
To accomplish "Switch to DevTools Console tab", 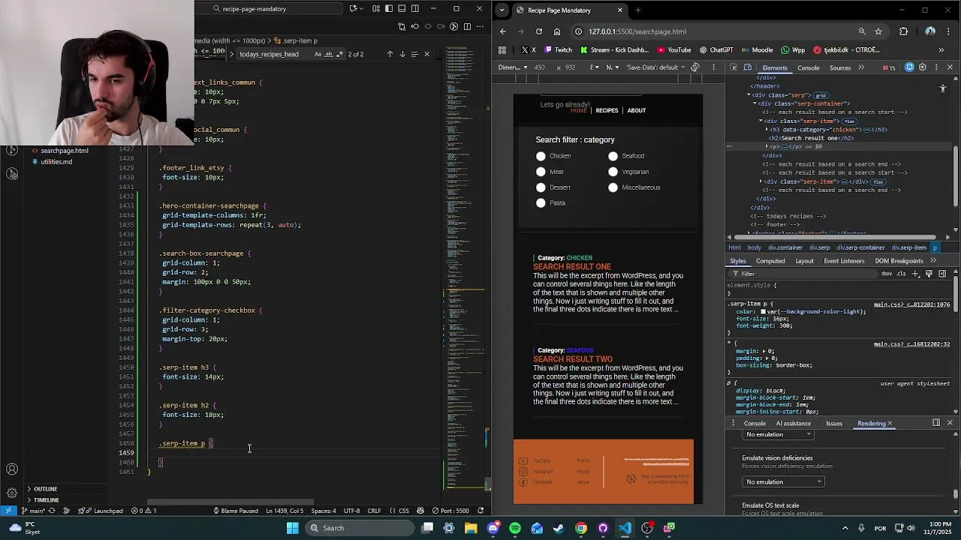I will [809, 68].
